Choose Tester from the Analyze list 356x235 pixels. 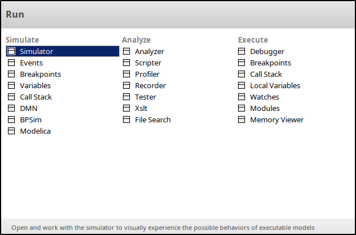pyautogui.click(x=146, y=97)
